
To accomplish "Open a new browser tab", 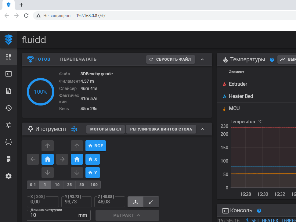I will pyautogui.click(x=21, y=5).
